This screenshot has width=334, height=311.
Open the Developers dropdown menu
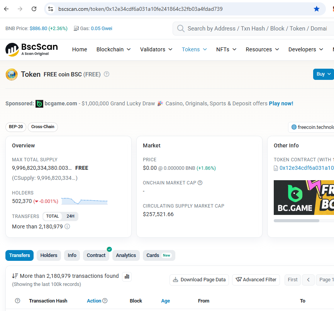coord(305,49)
